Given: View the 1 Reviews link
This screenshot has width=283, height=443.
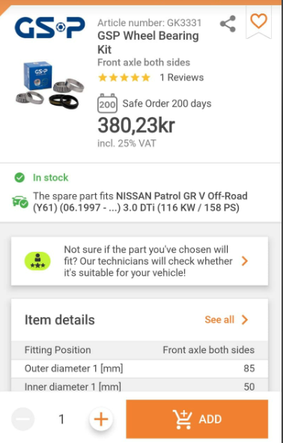Looking at the screenshot, I should click(182, 77).
